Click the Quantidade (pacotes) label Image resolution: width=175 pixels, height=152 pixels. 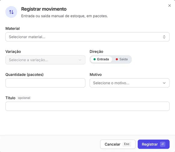[x=24, y=75]
